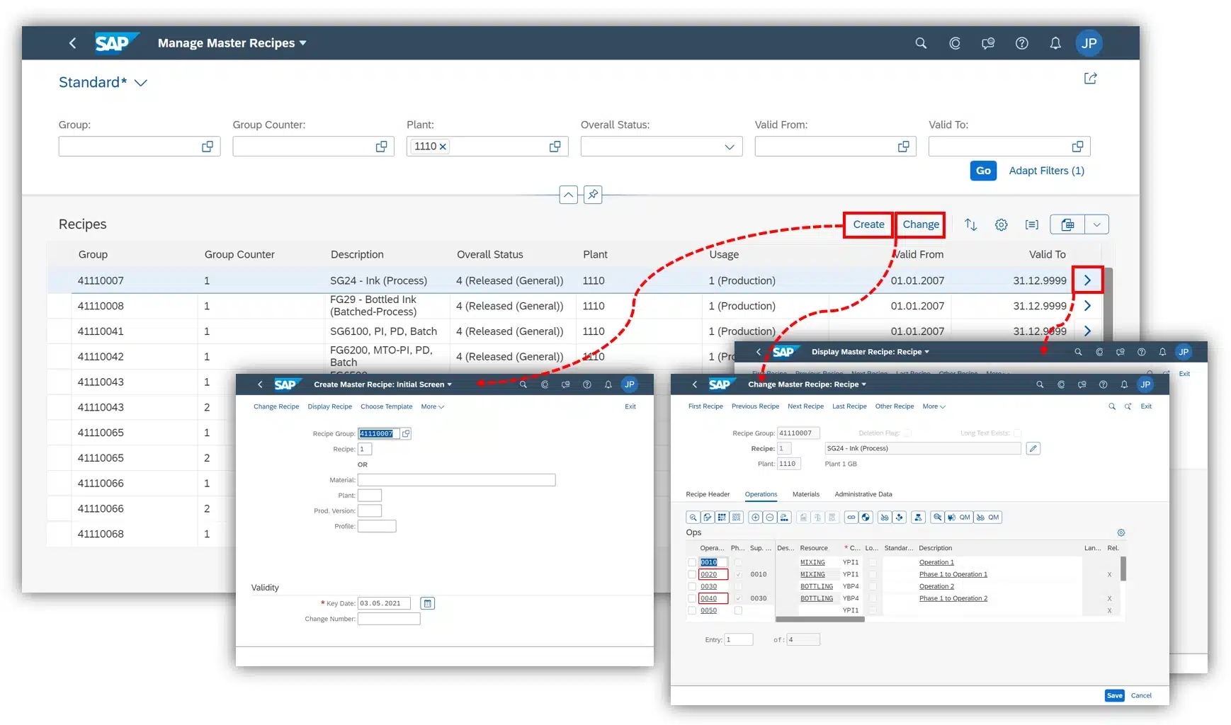
Task: Open Manage Master Recipes title dropdown
Action: pyautogui.click(x=303, y=43)
